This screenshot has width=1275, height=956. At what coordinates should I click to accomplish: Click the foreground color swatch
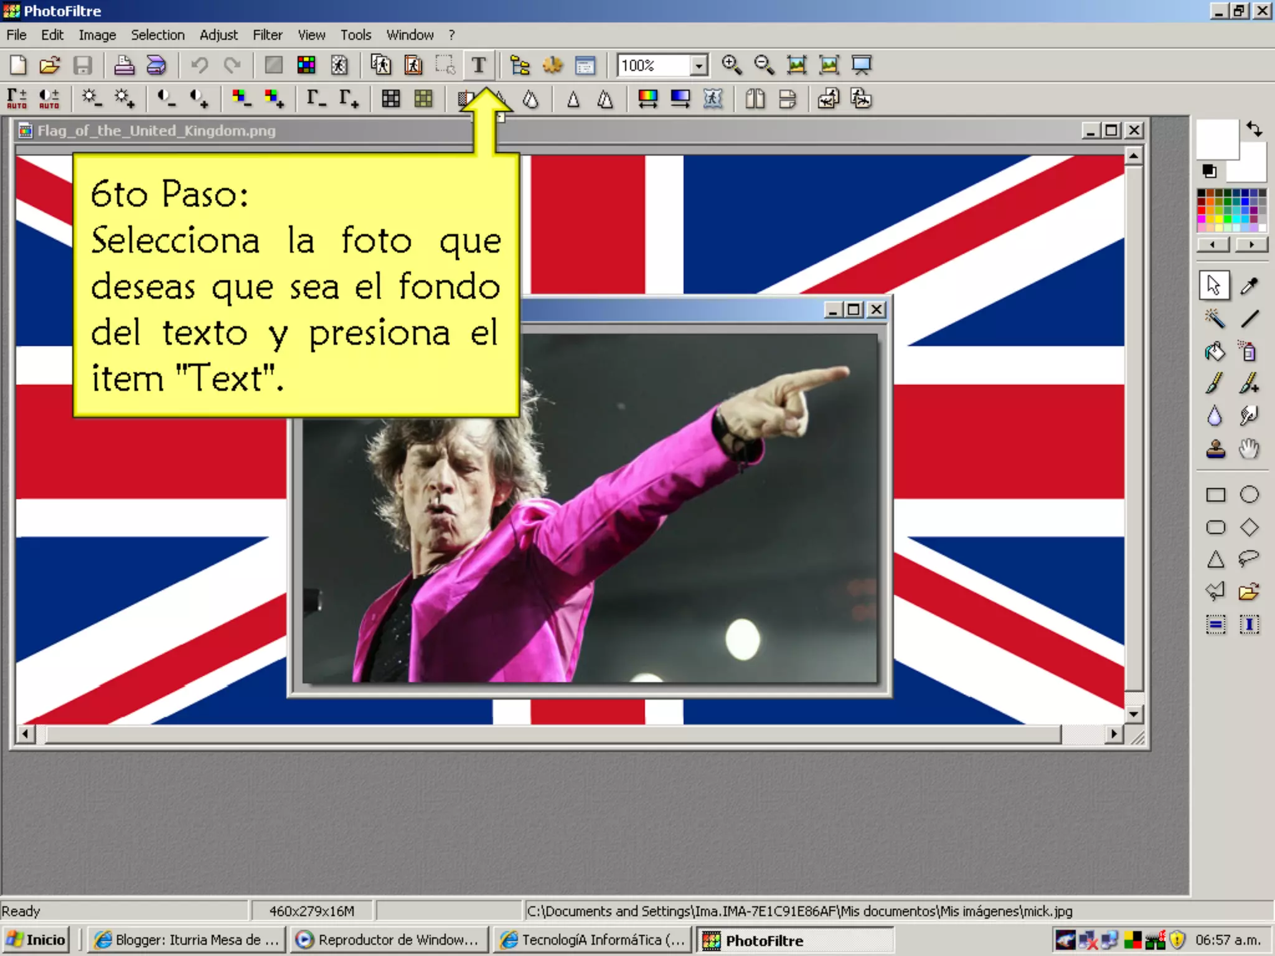(x=1217, y=139)
